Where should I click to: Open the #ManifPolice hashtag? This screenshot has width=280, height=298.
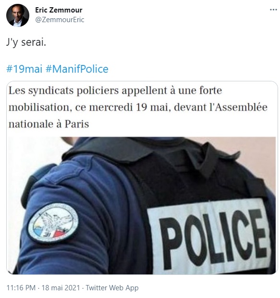coord(77,69)
